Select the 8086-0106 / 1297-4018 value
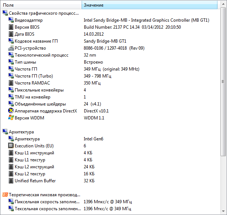 coord(114,48)
